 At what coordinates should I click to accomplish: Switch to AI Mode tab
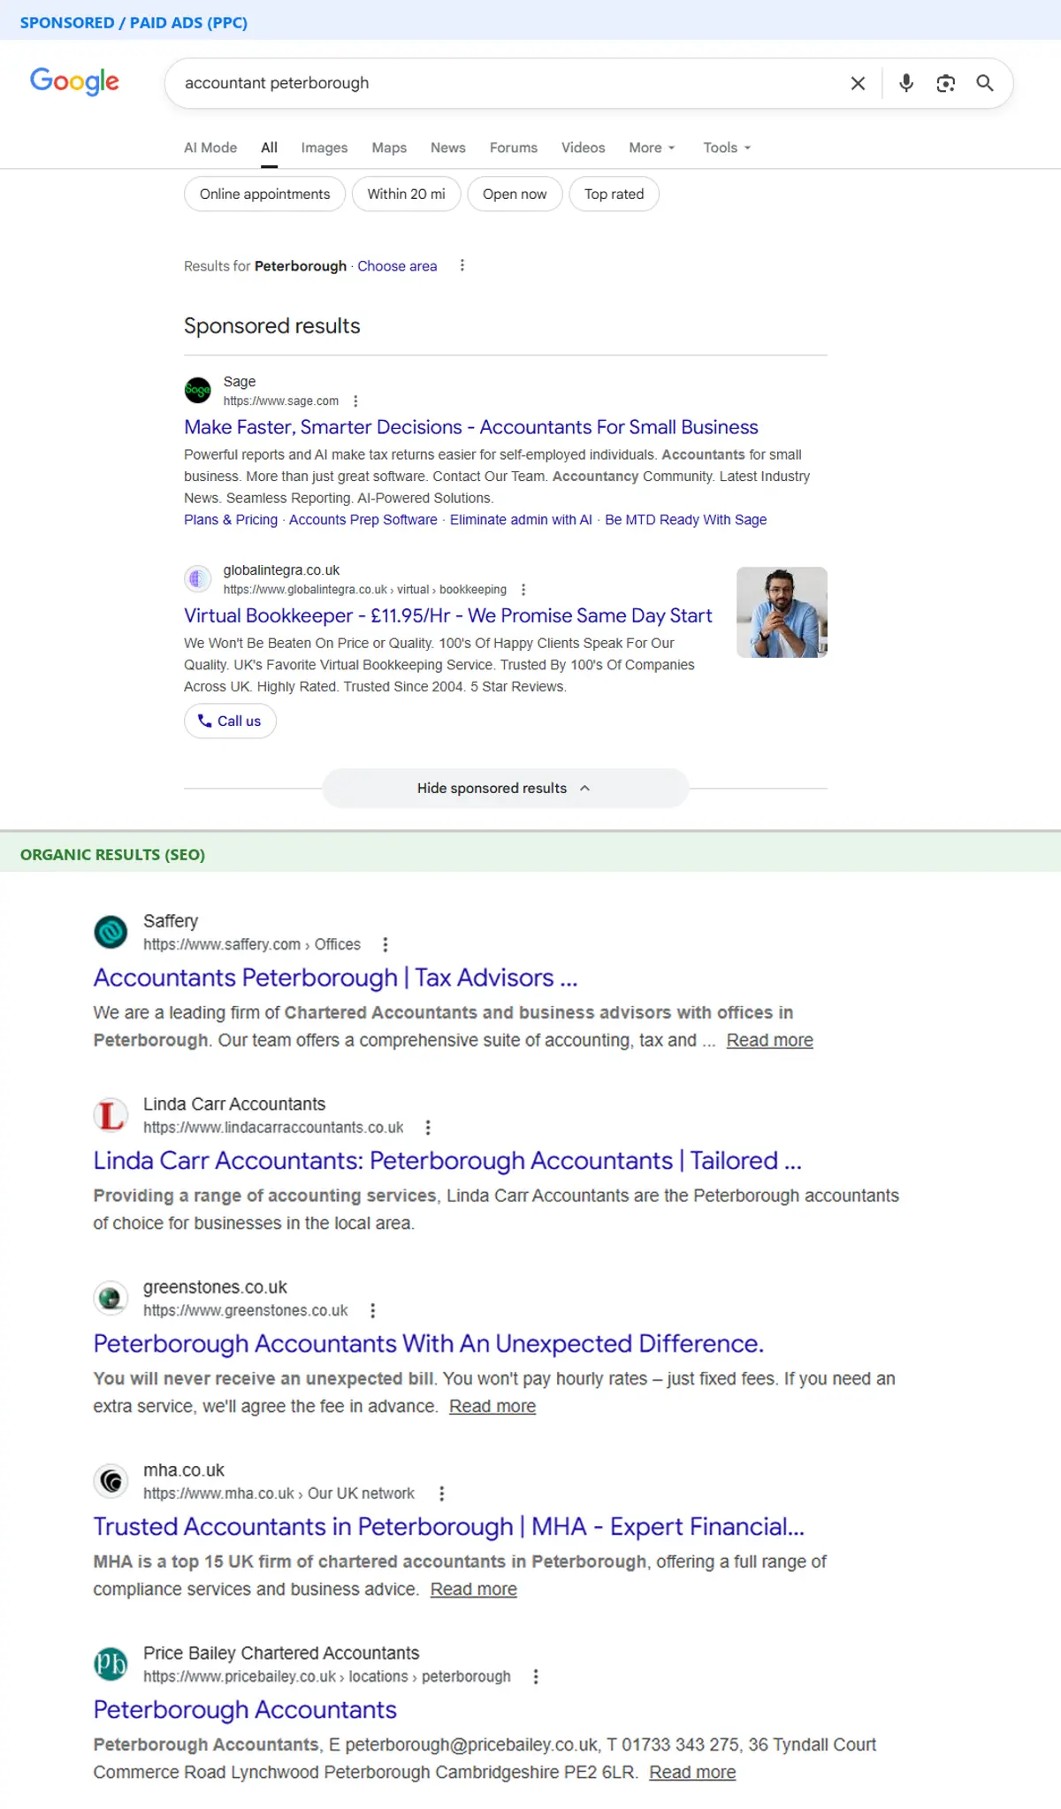point(210,148)
